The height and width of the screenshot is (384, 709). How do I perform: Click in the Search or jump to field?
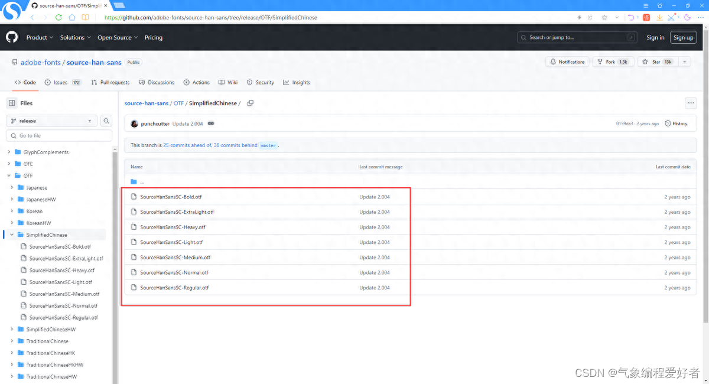click(x=578, y=37)
